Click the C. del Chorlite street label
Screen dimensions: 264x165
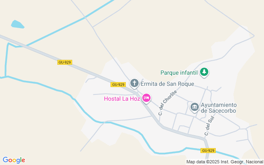[168, 103]
